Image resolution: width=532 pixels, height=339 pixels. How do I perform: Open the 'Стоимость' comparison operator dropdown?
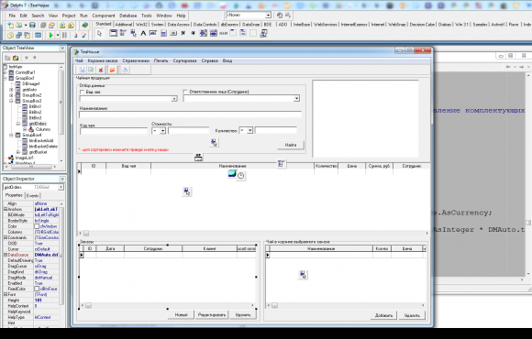162,130
